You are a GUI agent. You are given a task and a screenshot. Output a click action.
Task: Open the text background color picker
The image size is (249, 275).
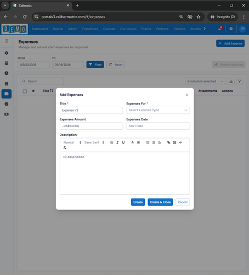138,142
